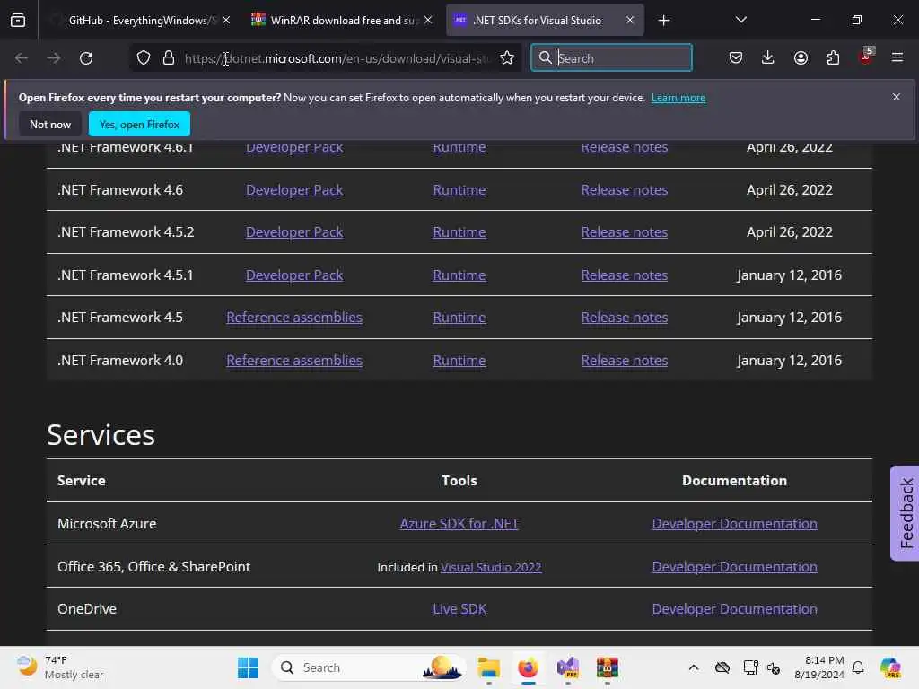Click the URL address bar
Viewport: 919px width, 689px height.
[337, 58]
